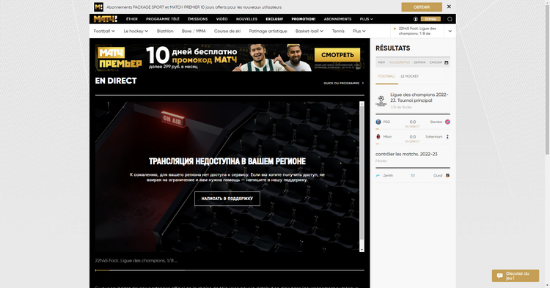Click the MATCH logo in navigation bar
Image resolution: width=550 pixels, height=288 pixels.
[105, 19]
